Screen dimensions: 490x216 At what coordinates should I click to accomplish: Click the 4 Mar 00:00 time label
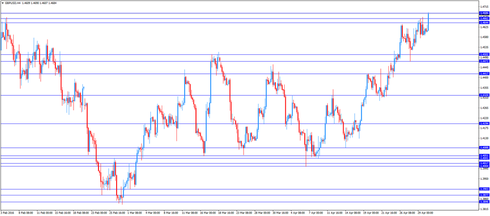[153, 213]
